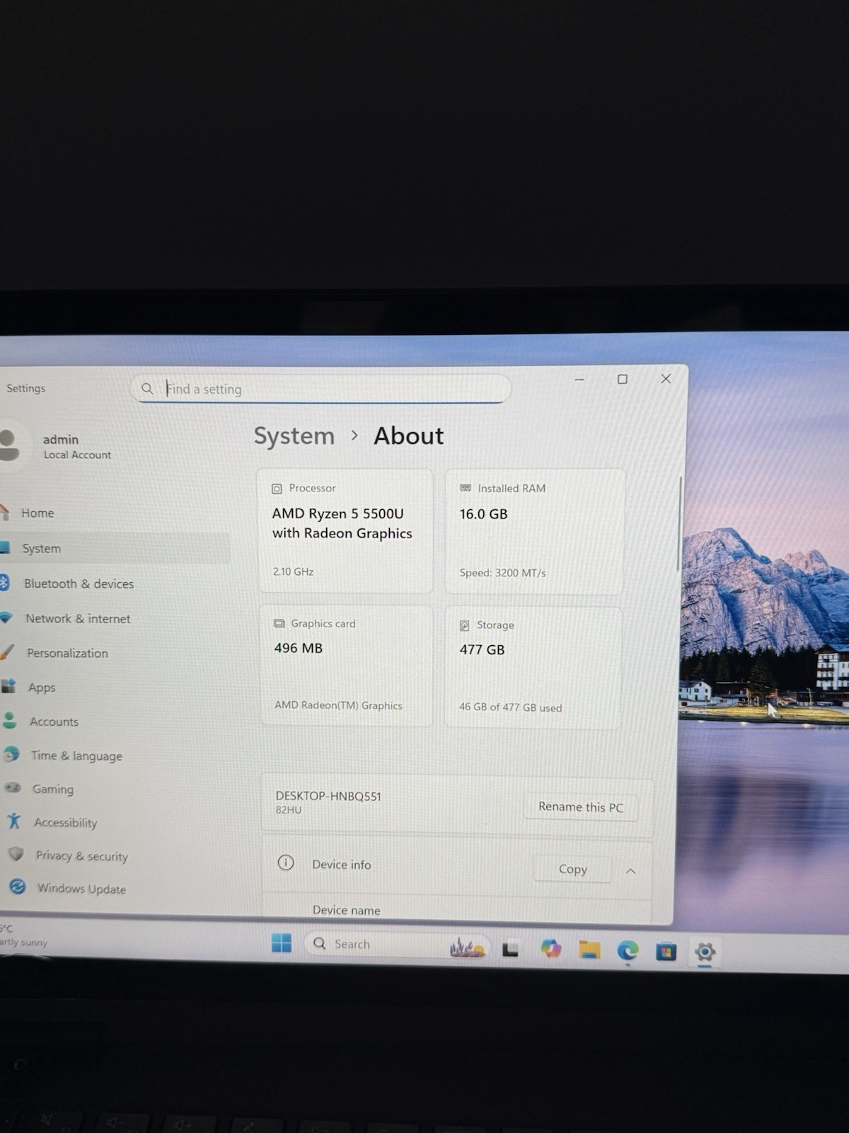Click the magnifier icon in Find a setting
Image resolution: width=849 pixels, height=1133 pixels.
147,388
